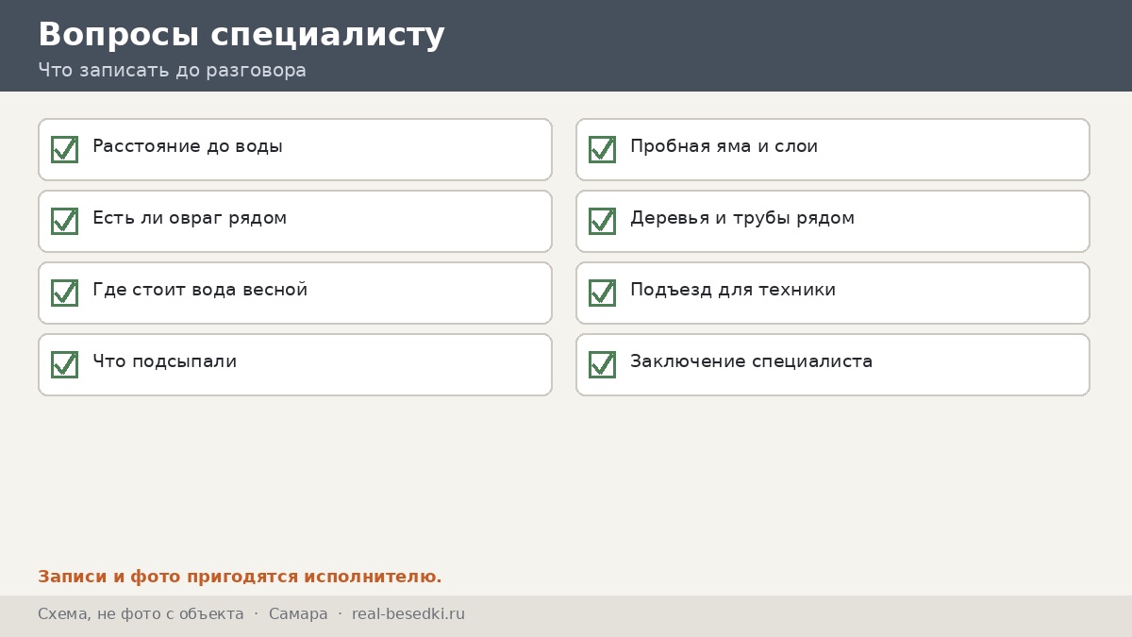Select the text 'Подъезд для техники'
The height and width of the screenshot is (637, 1132).
click(x=733, y=290)
